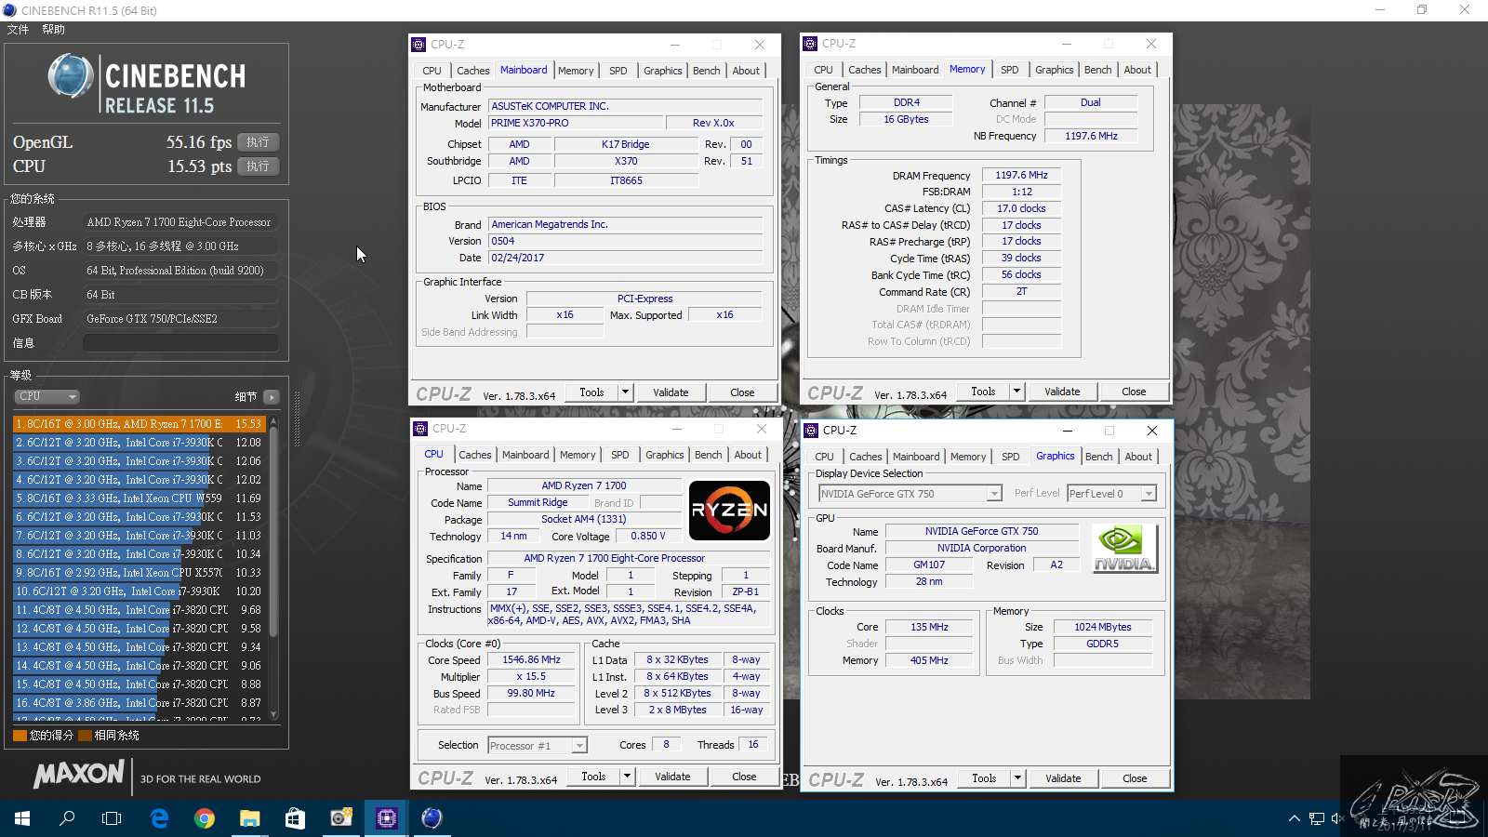Open Memory tab in Graphics CPU-Z window

pyautogui.click(x=968, y=457)
